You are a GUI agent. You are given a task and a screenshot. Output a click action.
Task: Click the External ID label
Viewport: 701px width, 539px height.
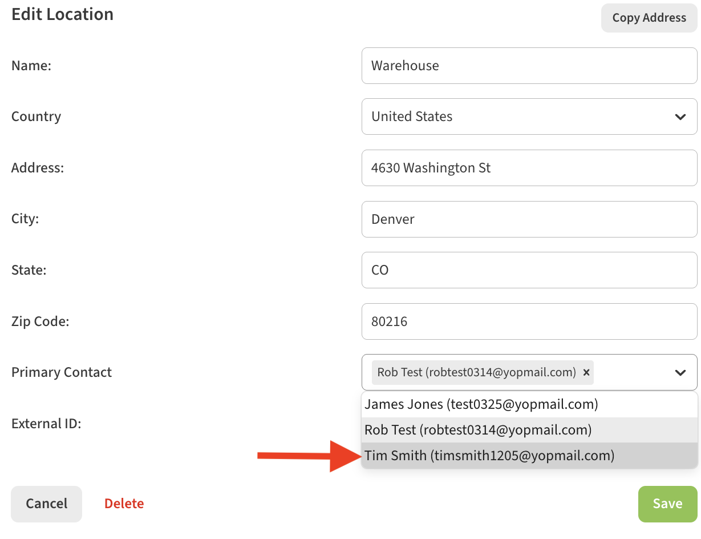coord(46,424)
